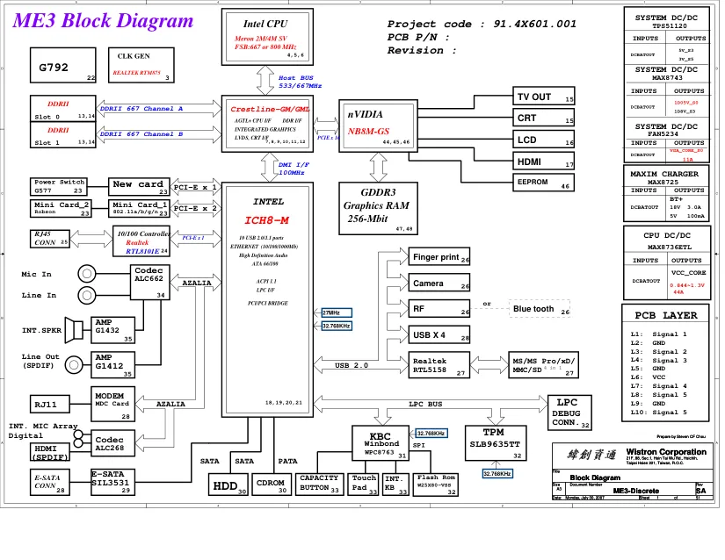The width and height of the screenshot is (725, 560).
Task: Select the CAPACITY BUTTON block
Action: tap(320, 485)
